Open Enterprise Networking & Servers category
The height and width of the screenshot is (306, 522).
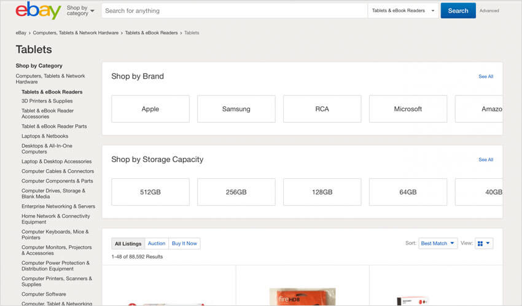point(58,206)
